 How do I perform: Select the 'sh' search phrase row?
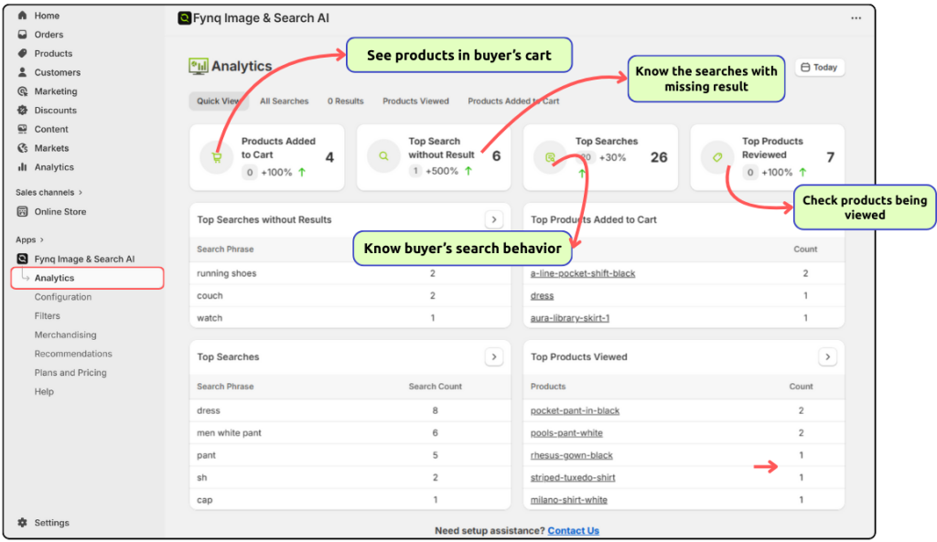coord(350,477)
